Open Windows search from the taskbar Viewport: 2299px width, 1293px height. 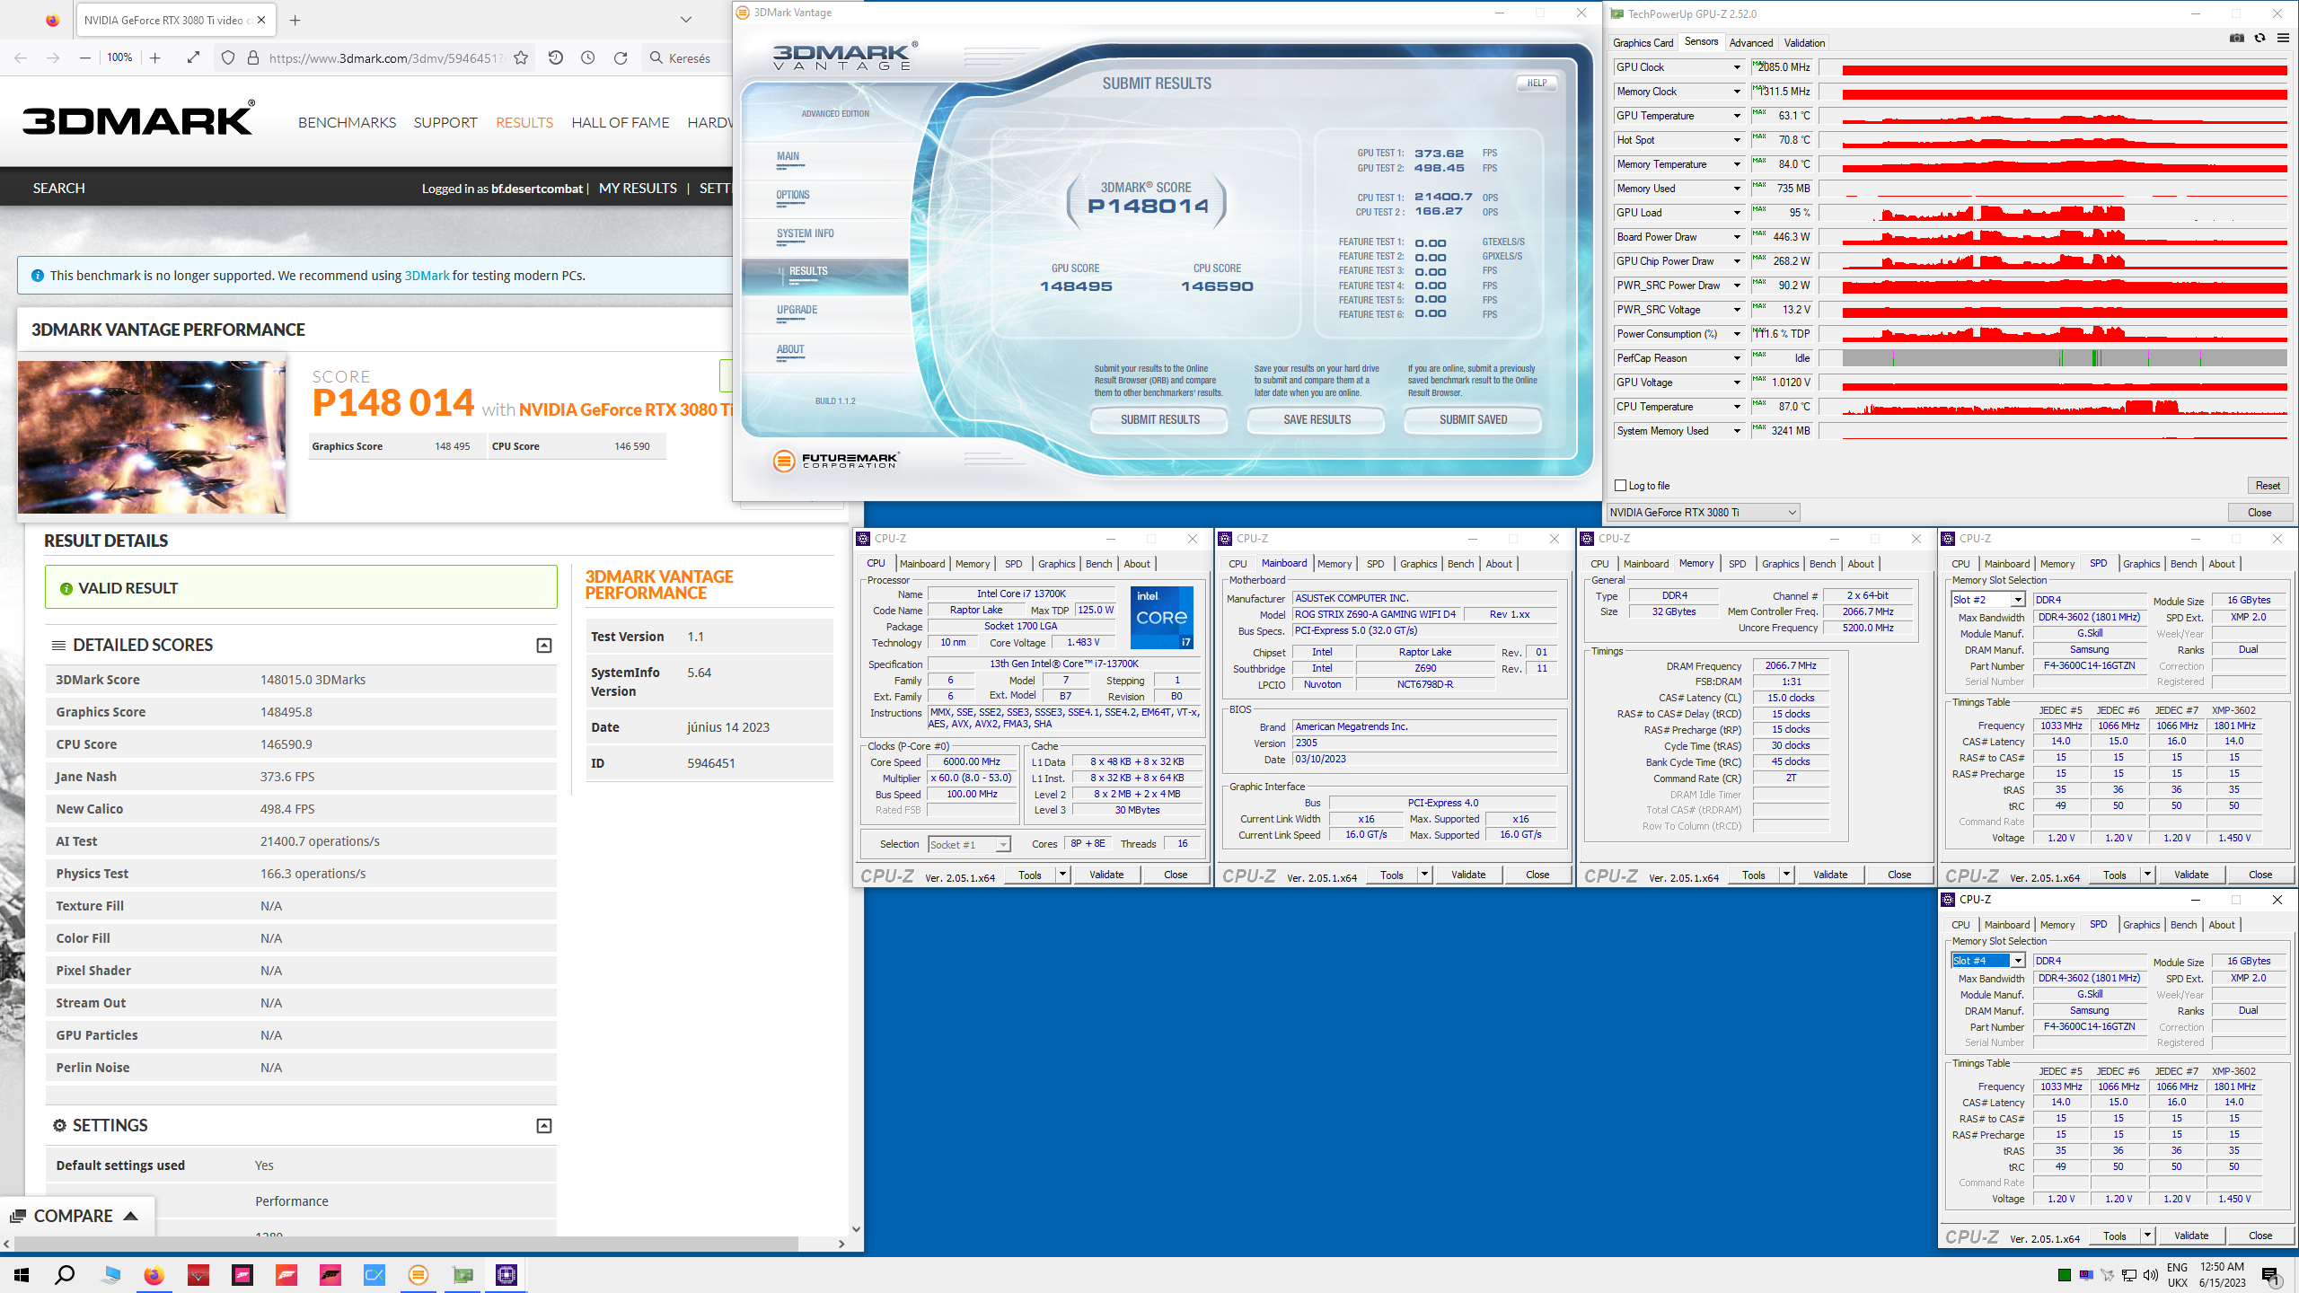point(65,1275)
